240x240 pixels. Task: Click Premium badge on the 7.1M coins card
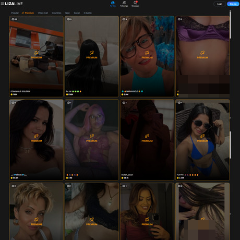[x=92, y=138]
